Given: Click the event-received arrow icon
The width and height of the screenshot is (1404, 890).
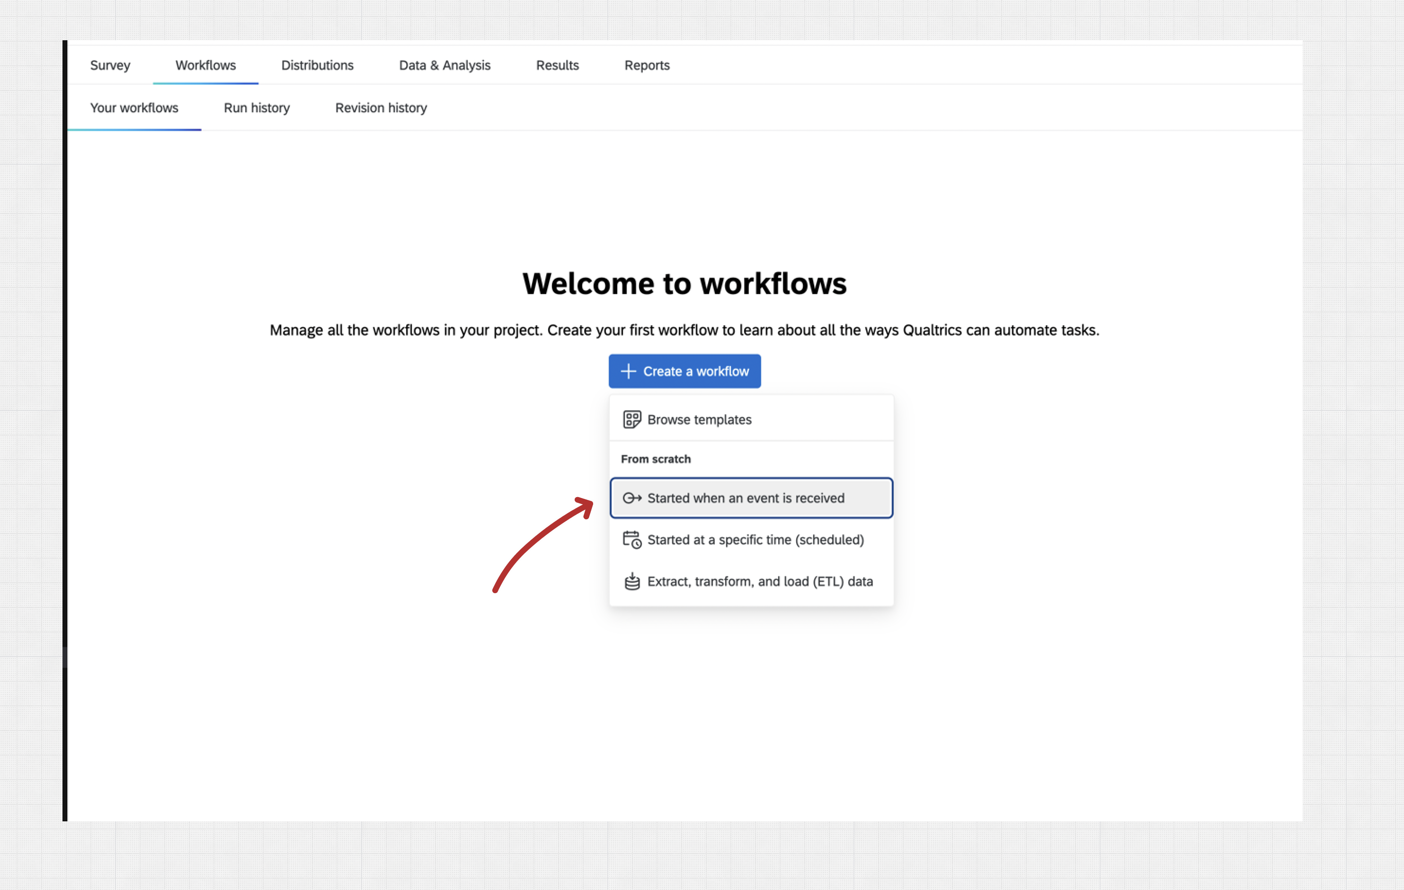Looking at the screenshot, I should [632, 498].
